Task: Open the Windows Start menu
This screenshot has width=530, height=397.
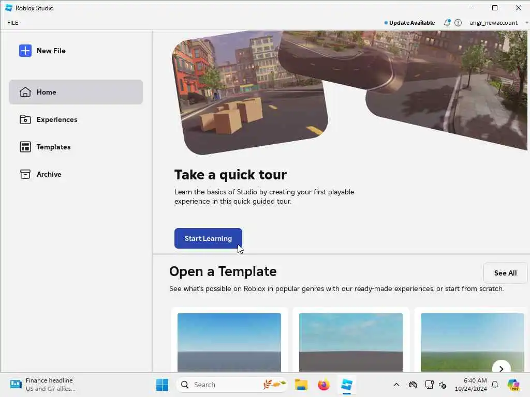Action: pos(162,385)
